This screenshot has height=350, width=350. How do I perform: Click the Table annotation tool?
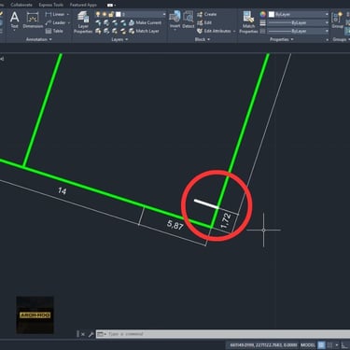tap(54, 31)
